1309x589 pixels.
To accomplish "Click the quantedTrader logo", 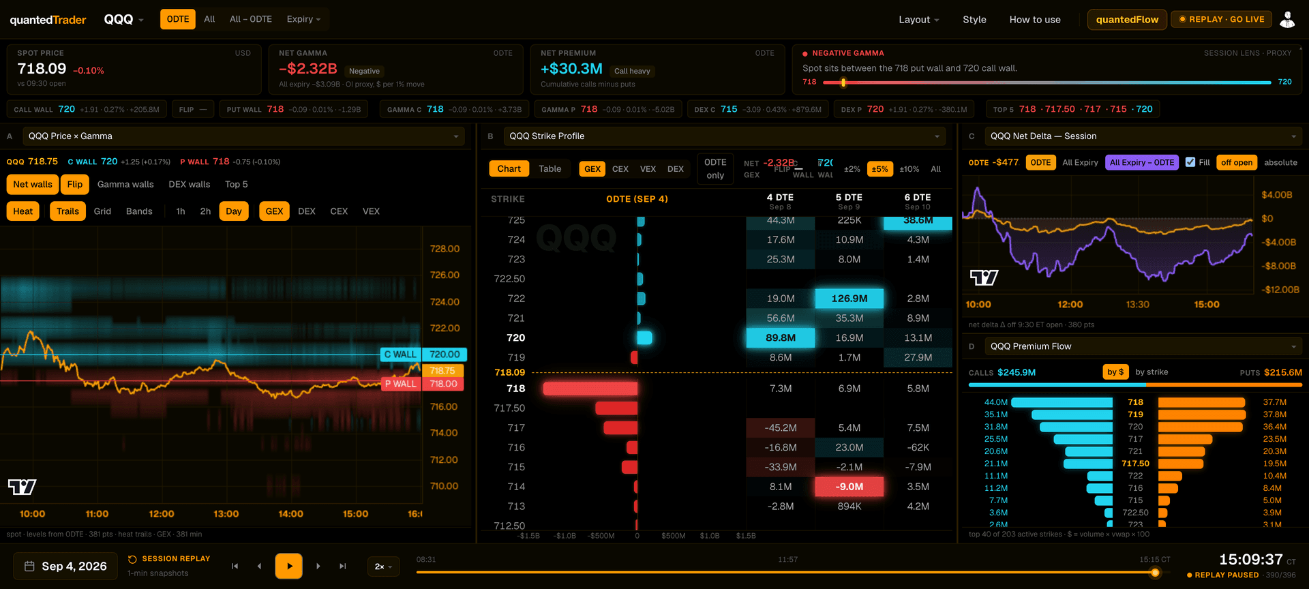I will 48,20.
